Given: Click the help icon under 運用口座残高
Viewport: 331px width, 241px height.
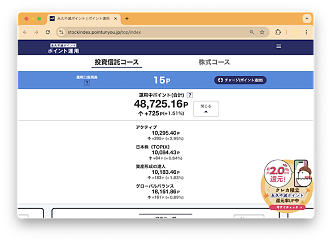Looking at the screenshot, I should (87, 83).
